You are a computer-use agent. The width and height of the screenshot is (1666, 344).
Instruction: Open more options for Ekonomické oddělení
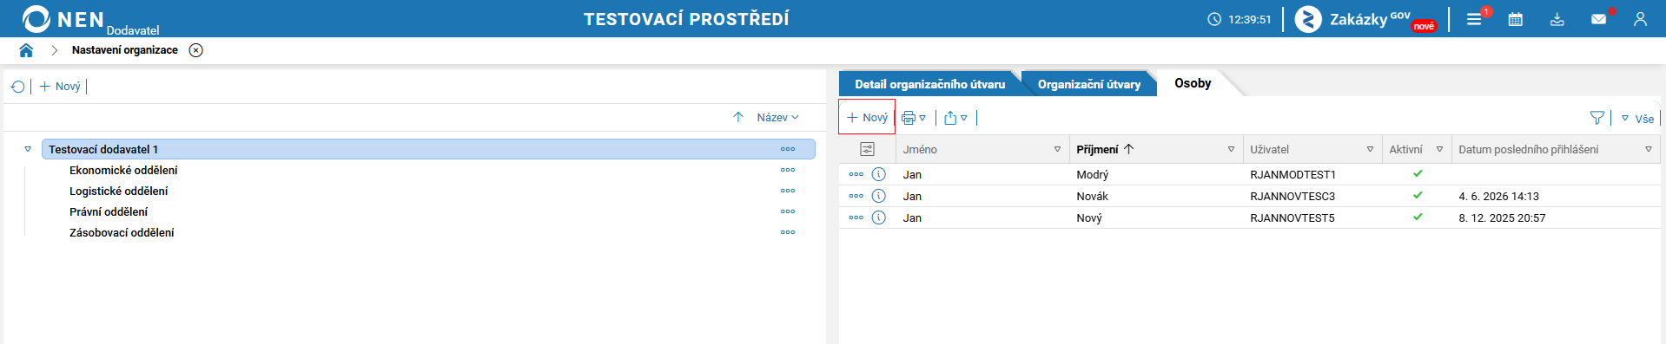pos(788,170)
